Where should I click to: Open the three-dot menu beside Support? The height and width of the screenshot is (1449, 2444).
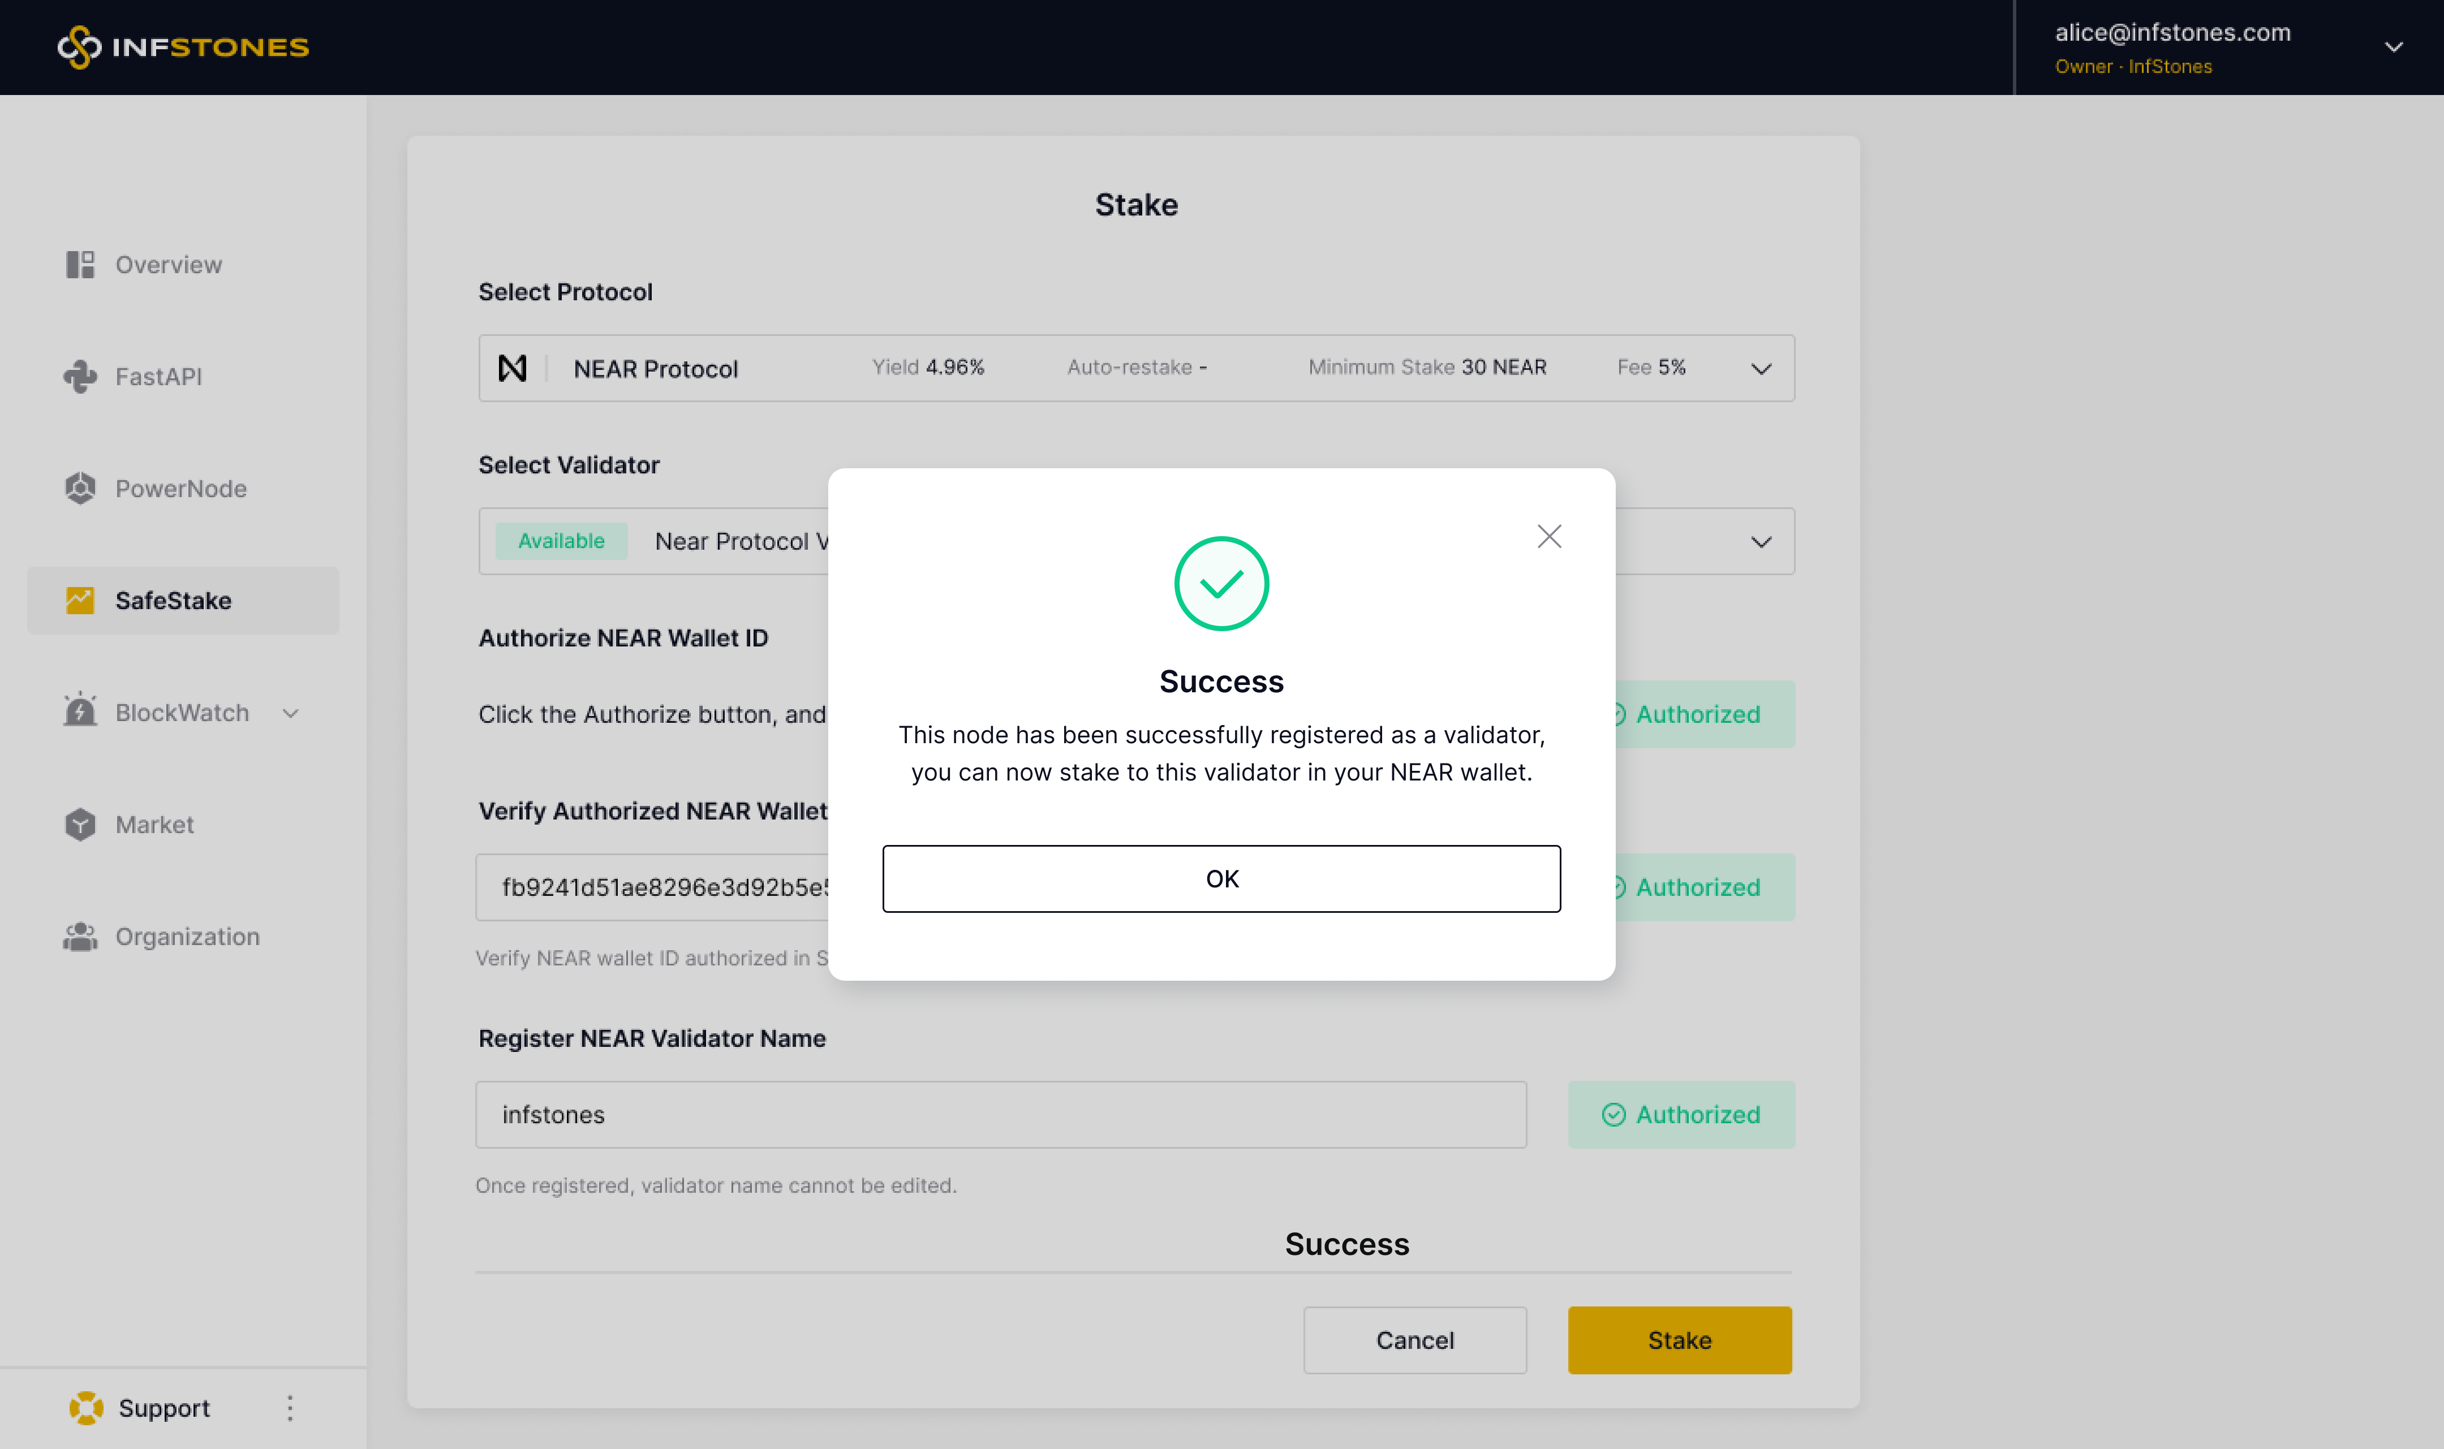(290, 1408)
